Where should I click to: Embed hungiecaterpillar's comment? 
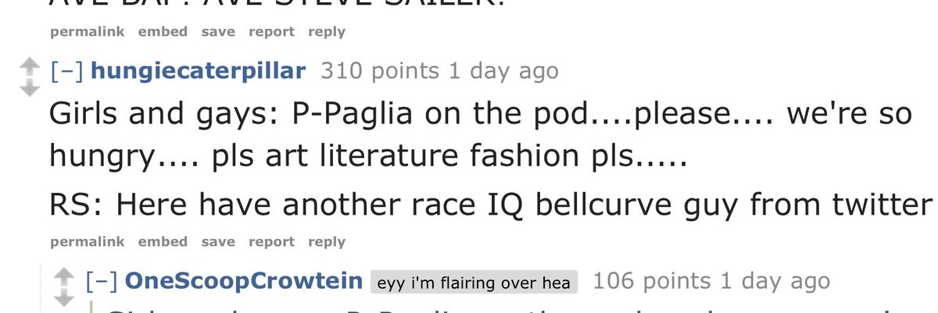pos(163,242)
